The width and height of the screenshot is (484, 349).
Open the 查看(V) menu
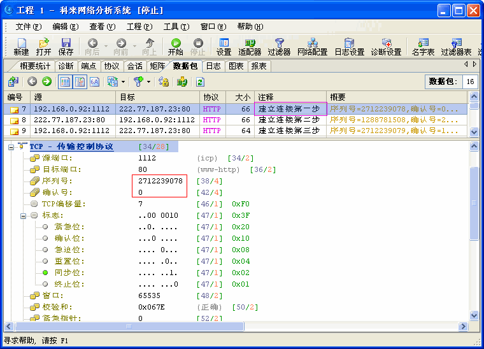(103, 27)
